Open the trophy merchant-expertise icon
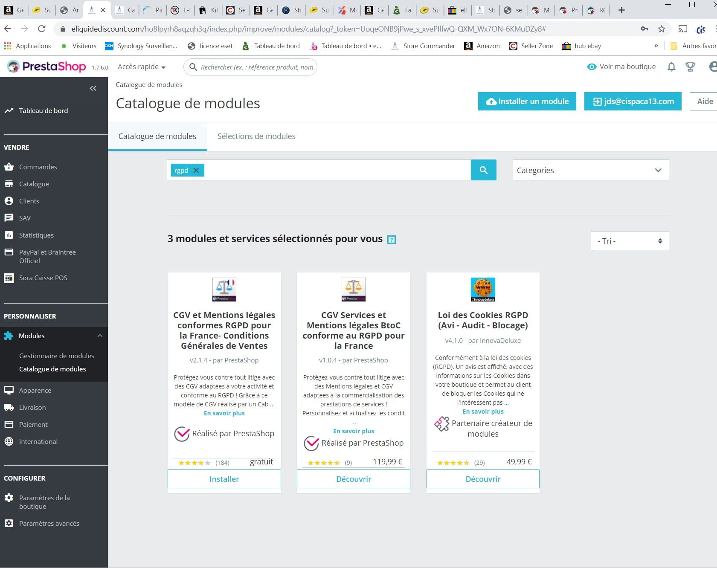This screenshot has width=717, height=568. click(690, 67)
